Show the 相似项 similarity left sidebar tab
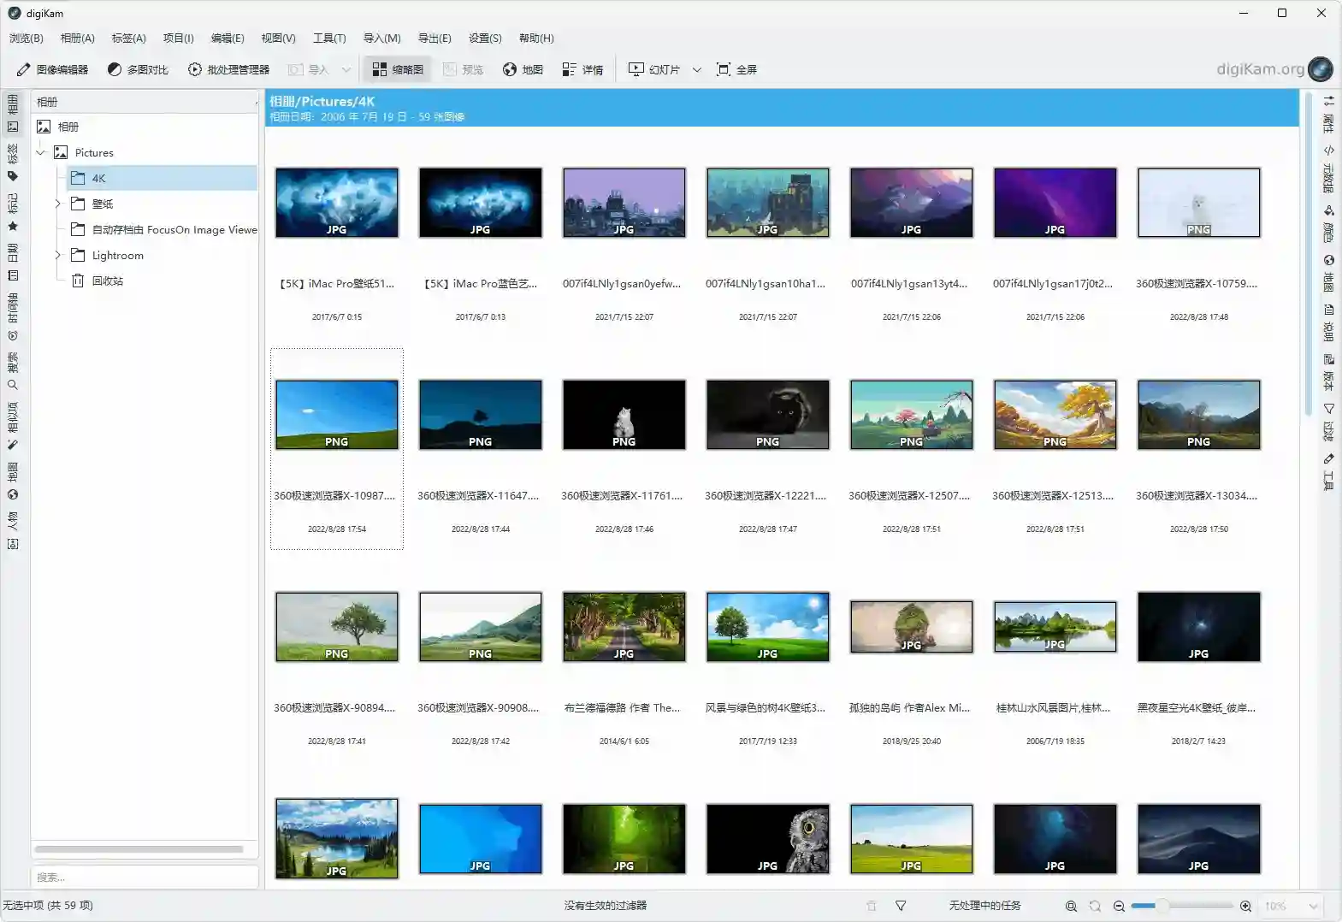This screenshot has height=922, width=1342. point(13,426)
